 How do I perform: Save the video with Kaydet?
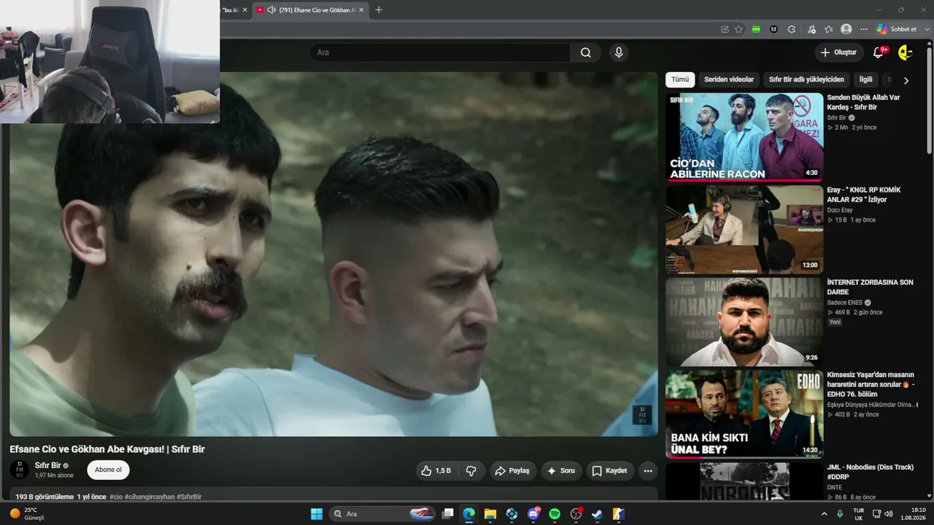click(610, 471)
